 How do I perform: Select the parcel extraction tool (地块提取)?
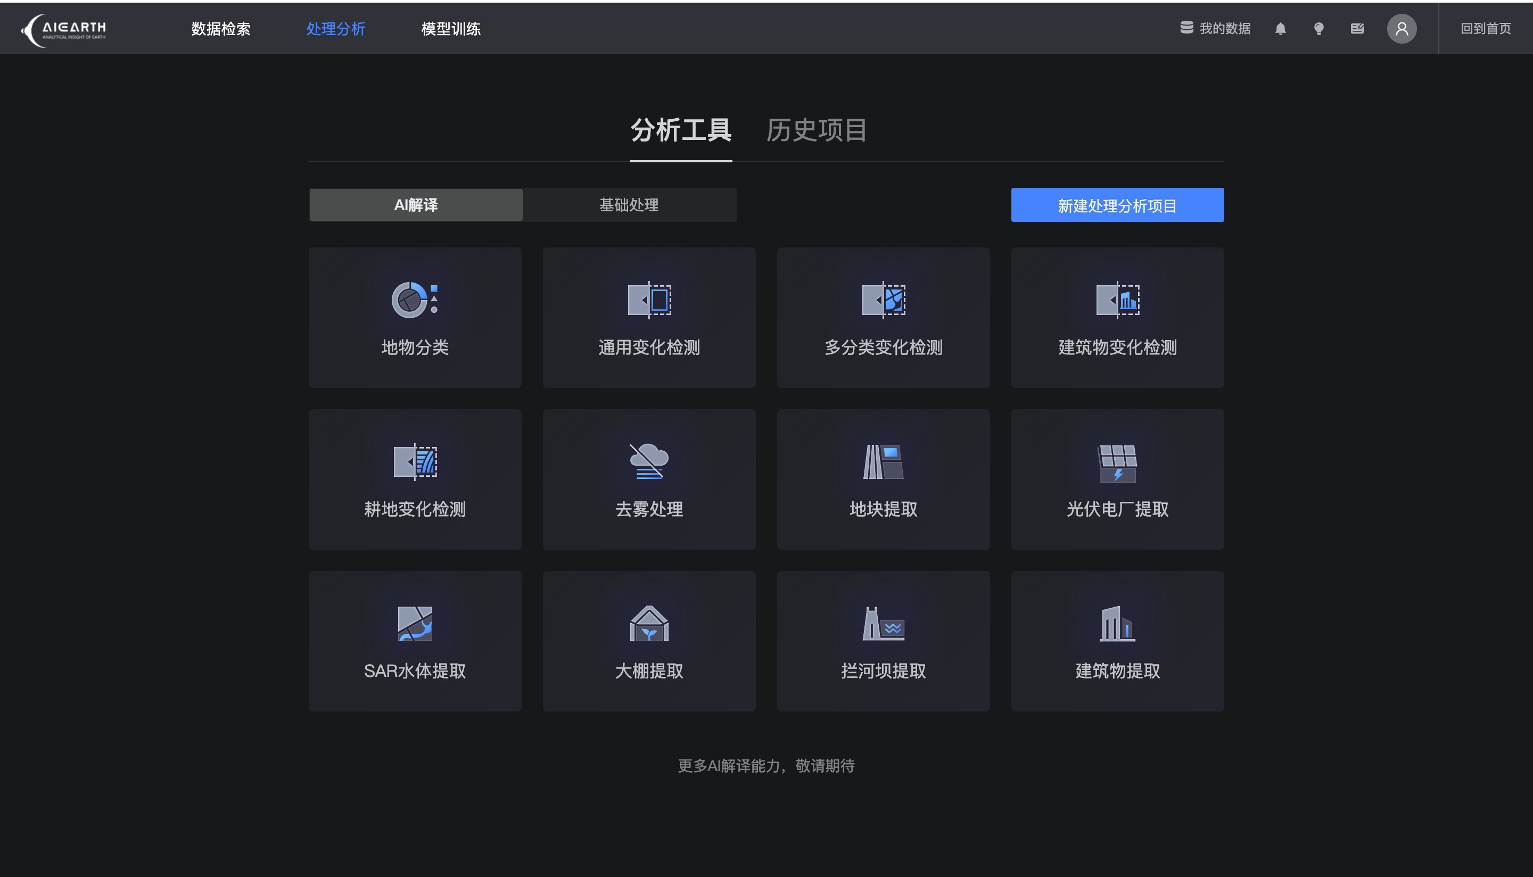coord(883,479)
